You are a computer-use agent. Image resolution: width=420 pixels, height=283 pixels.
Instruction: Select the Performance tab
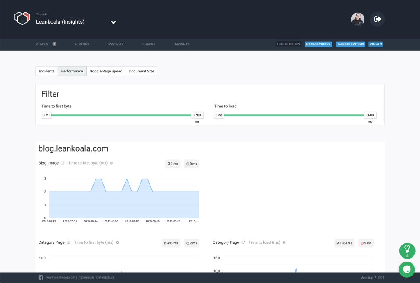72,71
